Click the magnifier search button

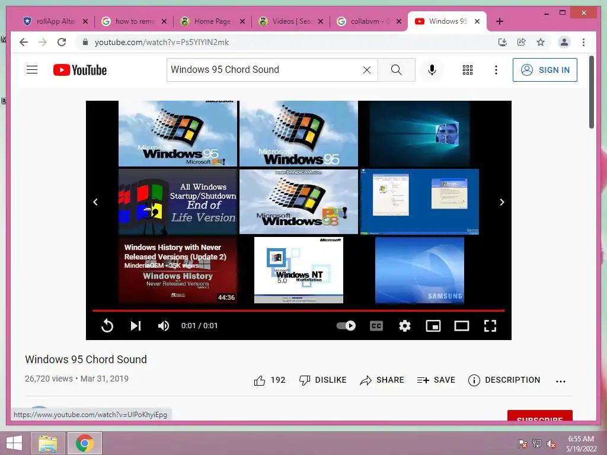click(x=396, y=70)
